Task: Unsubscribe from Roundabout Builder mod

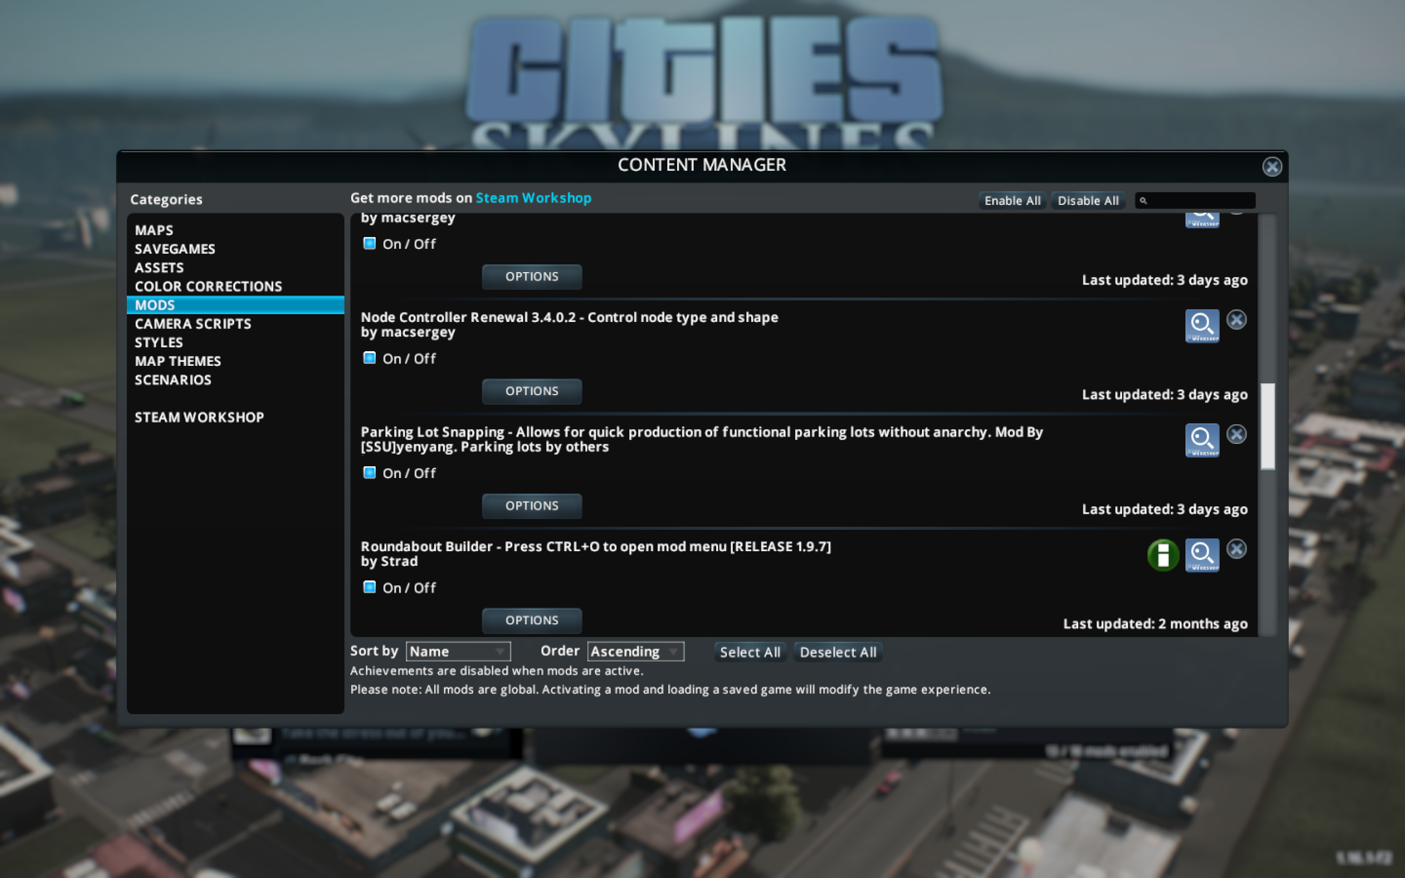Action: (1237, 549)
